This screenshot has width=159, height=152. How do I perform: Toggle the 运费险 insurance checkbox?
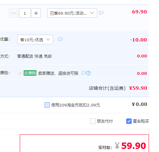coord(20,73)
